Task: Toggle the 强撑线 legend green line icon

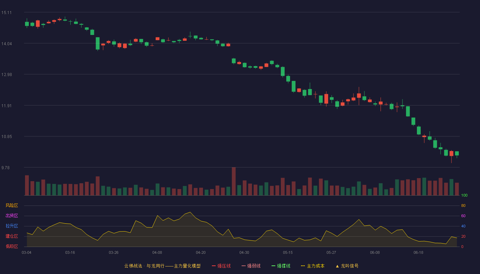Action: 273,266
